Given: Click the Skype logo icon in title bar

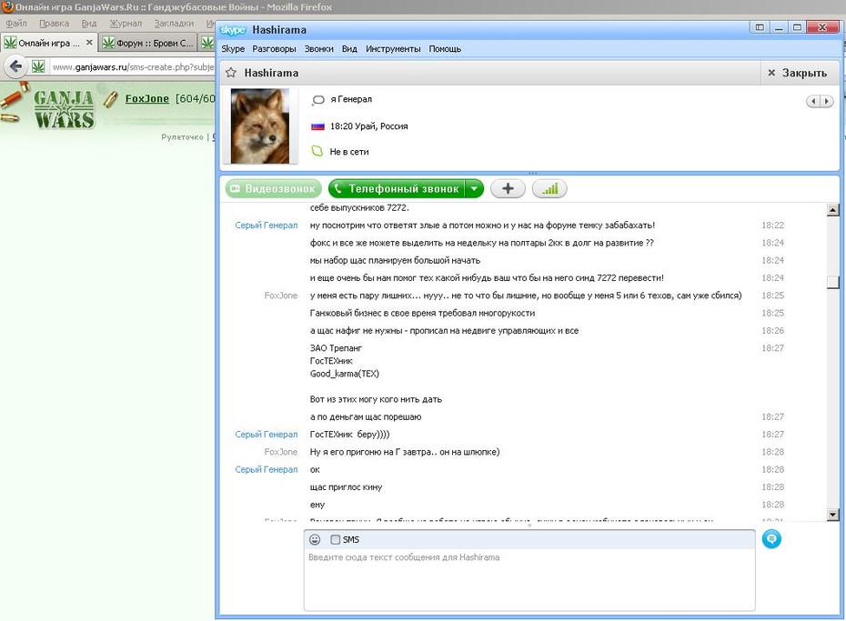Looking at the screenshot, I should pos(233,30).
